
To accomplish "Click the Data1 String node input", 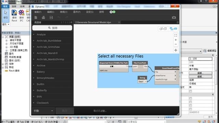I will point(141,81).
